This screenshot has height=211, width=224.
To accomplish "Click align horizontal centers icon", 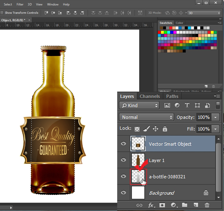I will point(75,13).
